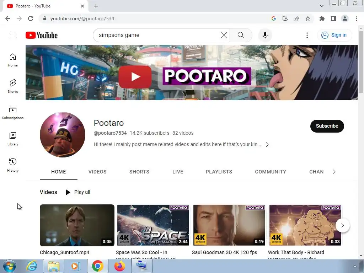
Task: Subscribe to the Pootaro channel
Action: pos(327,126)
